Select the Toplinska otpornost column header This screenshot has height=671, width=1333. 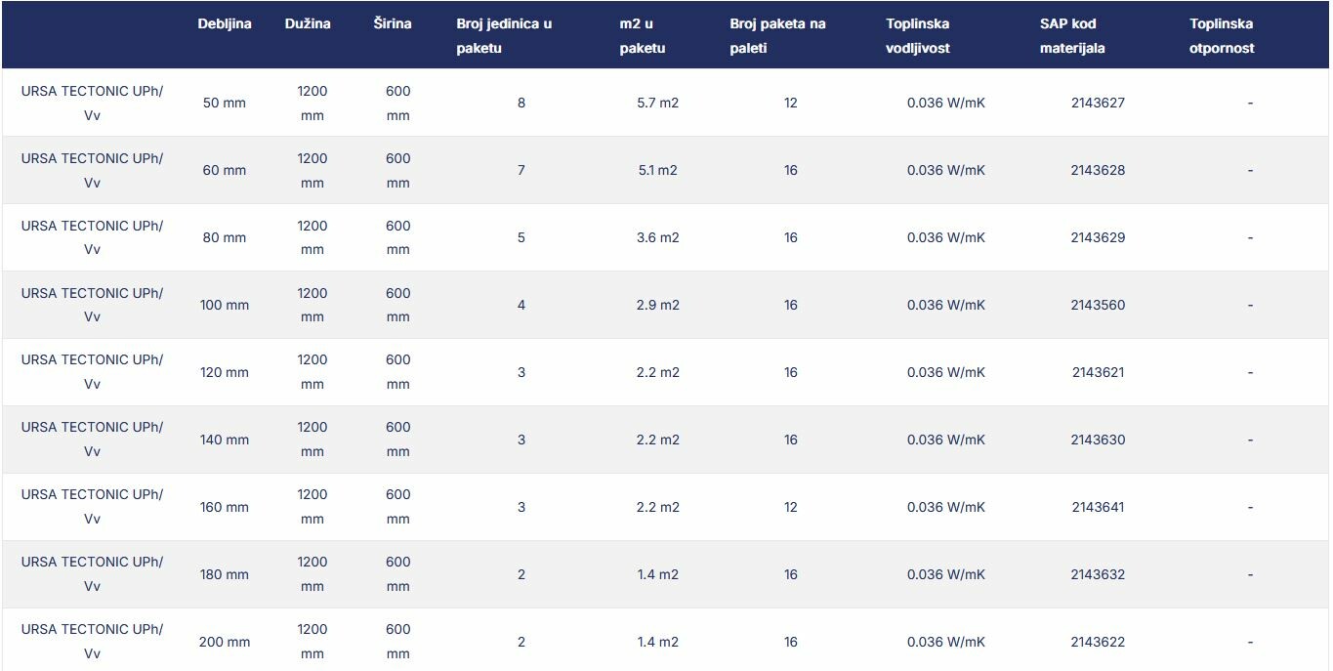[1222, 36]
